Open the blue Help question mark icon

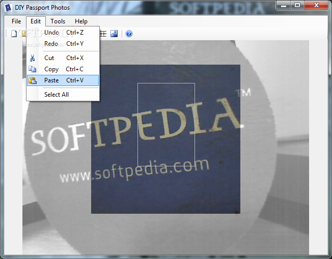pos(129,34)
